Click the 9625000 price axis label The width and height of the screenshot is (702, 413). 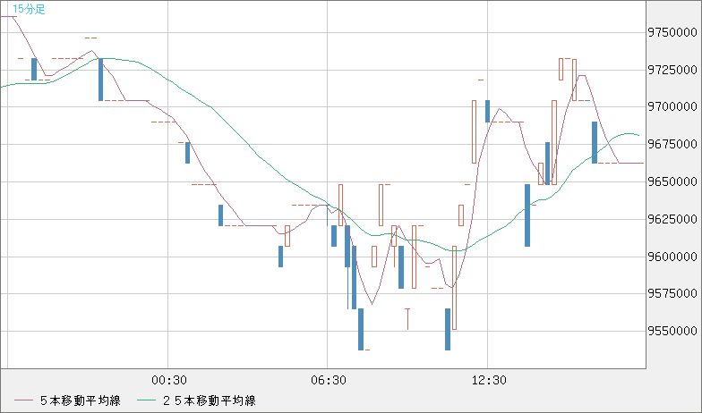click(x=672, y=219)
